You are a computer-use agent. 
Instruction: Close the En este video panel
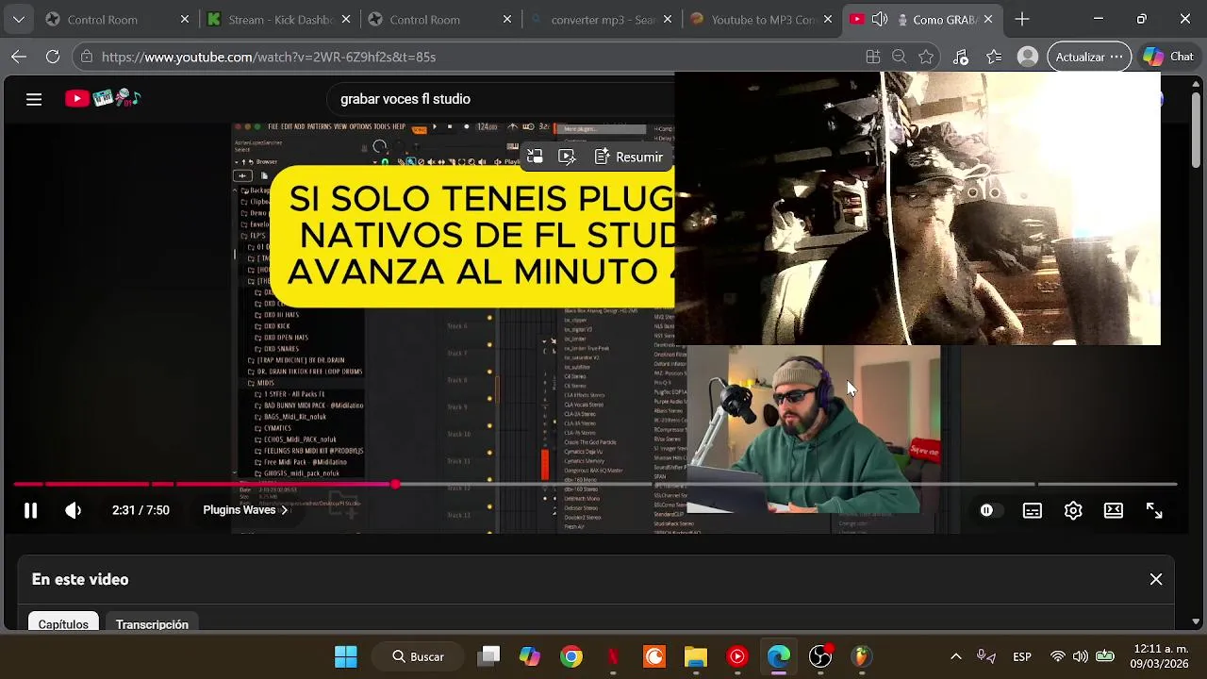pos(1156,579)
